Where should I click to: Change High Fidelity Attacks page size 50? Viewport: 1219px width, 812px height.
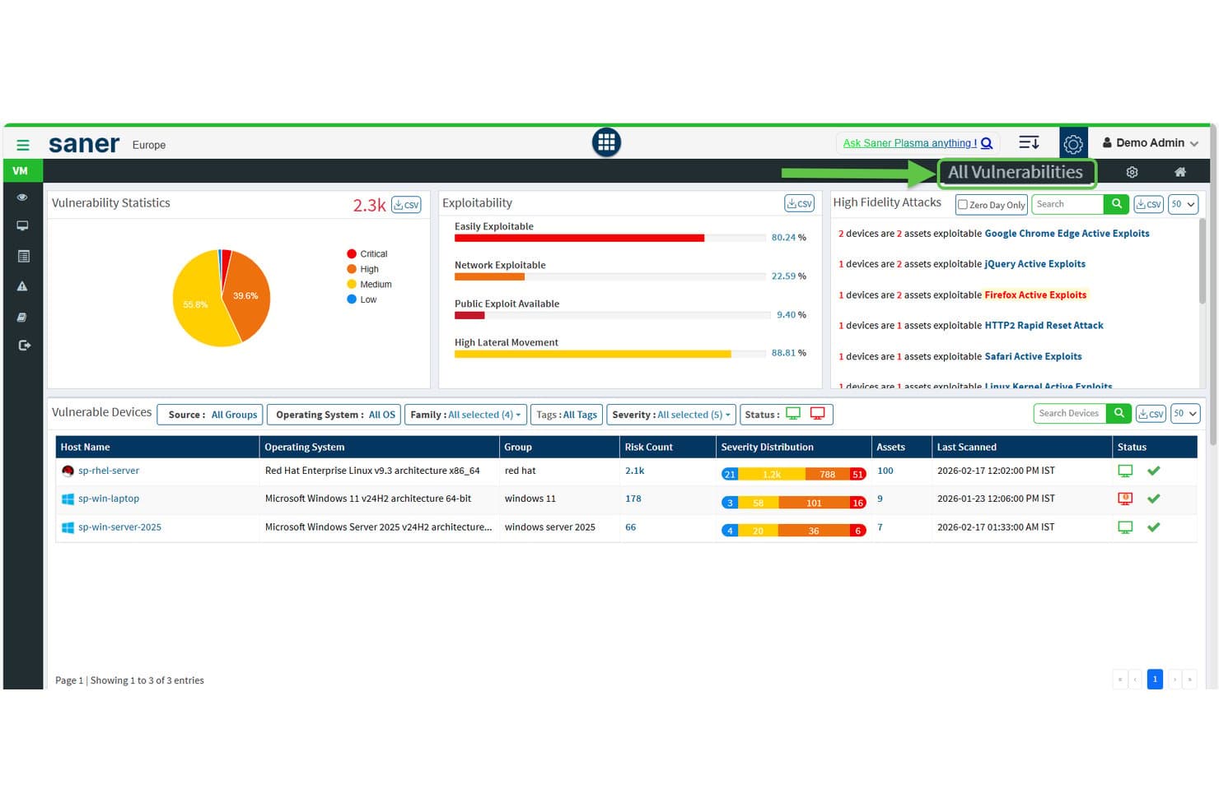1183,204
